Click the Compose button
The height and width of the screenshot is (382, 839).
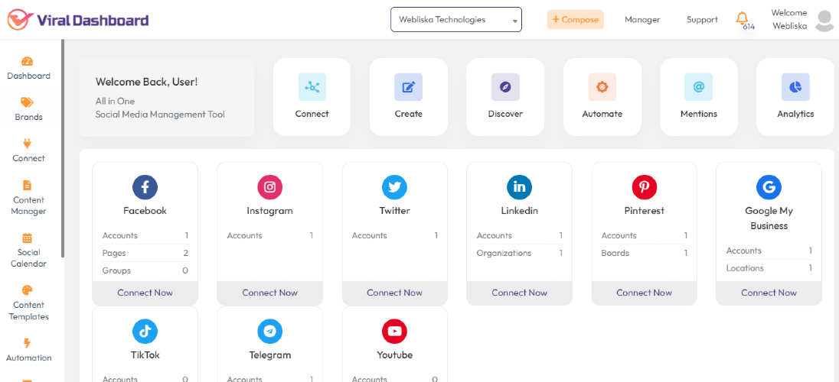tap(575, 20)
